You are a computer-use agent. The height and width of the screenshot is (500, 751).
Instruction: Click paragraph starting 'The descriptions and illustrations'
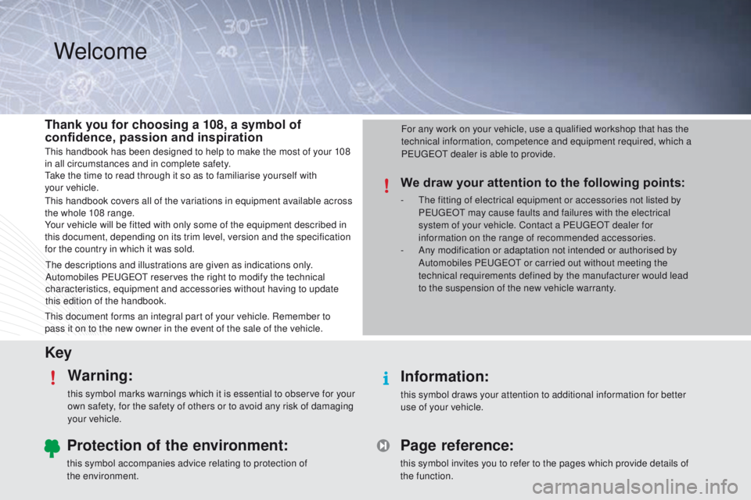coord(192,283)
